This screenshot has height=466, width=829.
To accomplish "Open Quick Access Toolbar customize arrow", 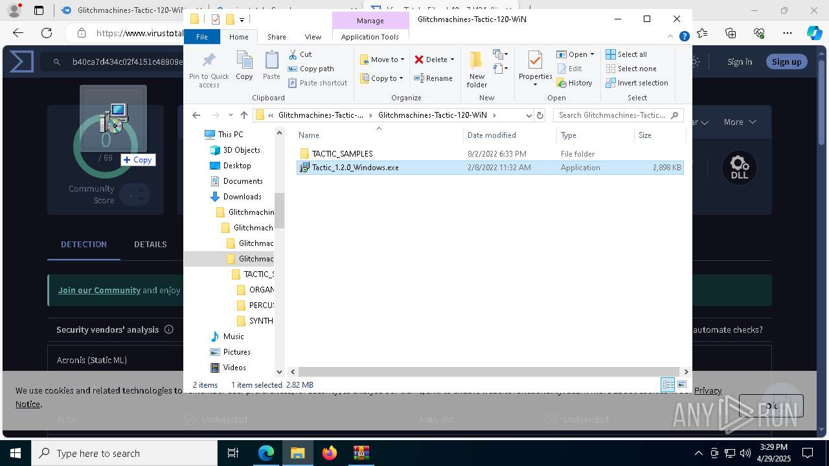I will pos(242,19).
